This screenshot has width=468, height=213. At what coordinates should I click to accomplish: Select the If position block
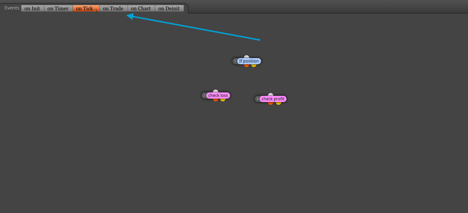pos(249,61)
